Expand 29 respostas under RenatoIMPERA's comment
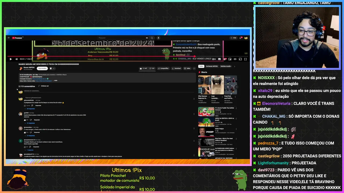344x193 pixels. click(x=30, y=109)
